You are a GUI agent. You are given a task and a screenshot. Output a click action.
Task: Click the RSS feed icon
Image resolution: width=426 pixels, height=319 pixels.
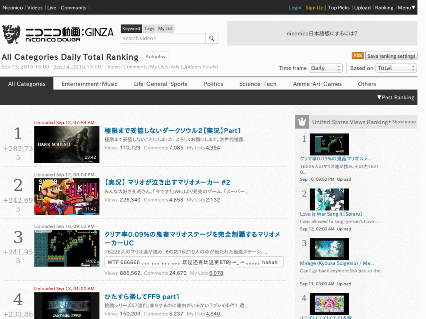click(x=357, y=55)
